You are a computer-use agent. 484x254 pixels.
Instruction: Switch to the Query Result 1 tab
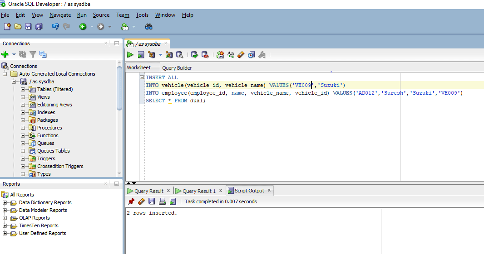tap(199, 191)
